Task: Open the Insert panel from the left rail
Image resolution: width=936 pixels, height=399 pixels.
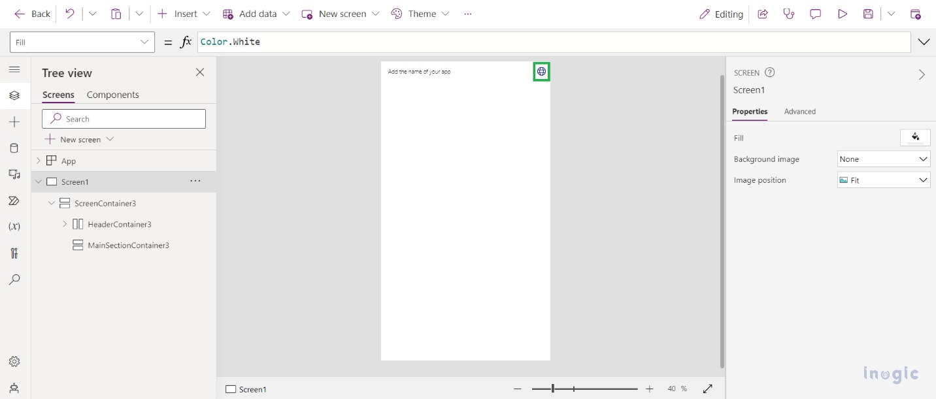Action: coord(14,121)
